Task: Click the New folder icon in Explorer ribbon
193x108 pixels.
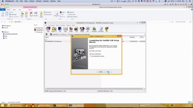Action: point(41,14)
